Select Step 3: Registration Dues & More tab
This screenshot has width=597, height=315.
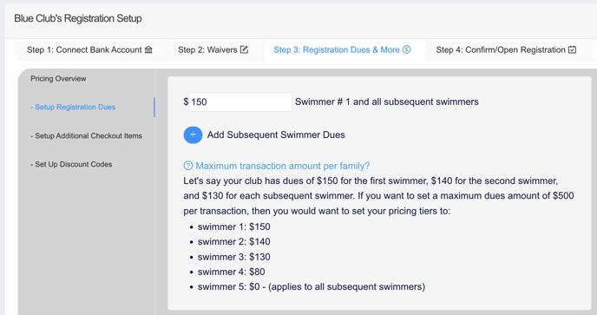pyautogui.click(x=342, y=50)
